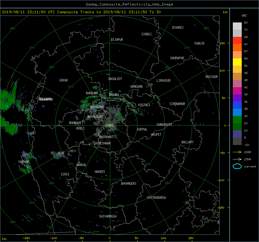Pick the purple 36-39 dBZ swatch
This screenshot has height=242, width=259.
pyautogui.click(x=237, y=98)
